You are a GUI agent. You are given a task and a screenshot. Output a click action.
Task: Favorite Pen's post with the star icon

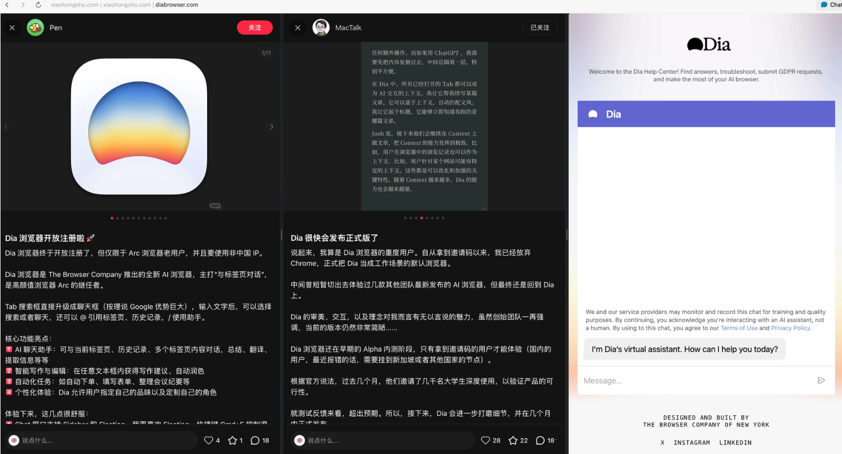(x=233, y=440)
